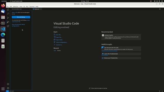Show Applications grid in the dock
This screenshot has height=92, width=164.
3,89
